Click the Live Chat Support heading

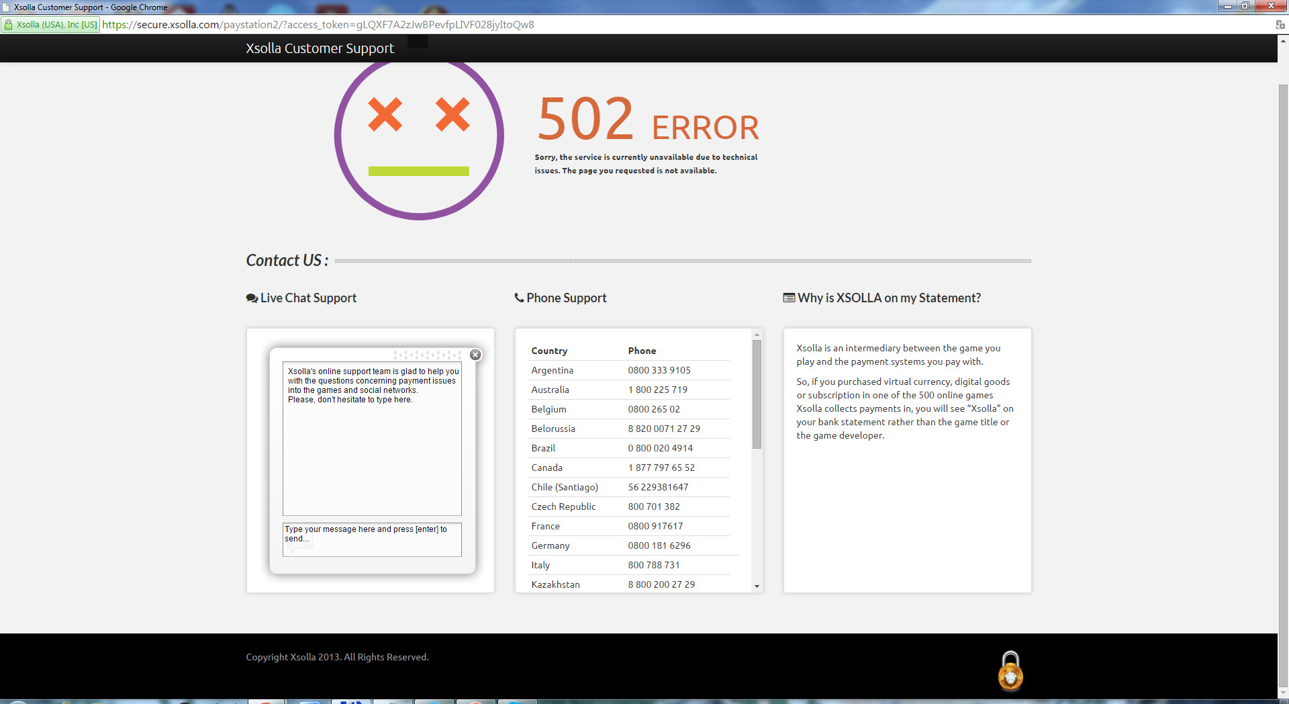(x=308, y=298)
